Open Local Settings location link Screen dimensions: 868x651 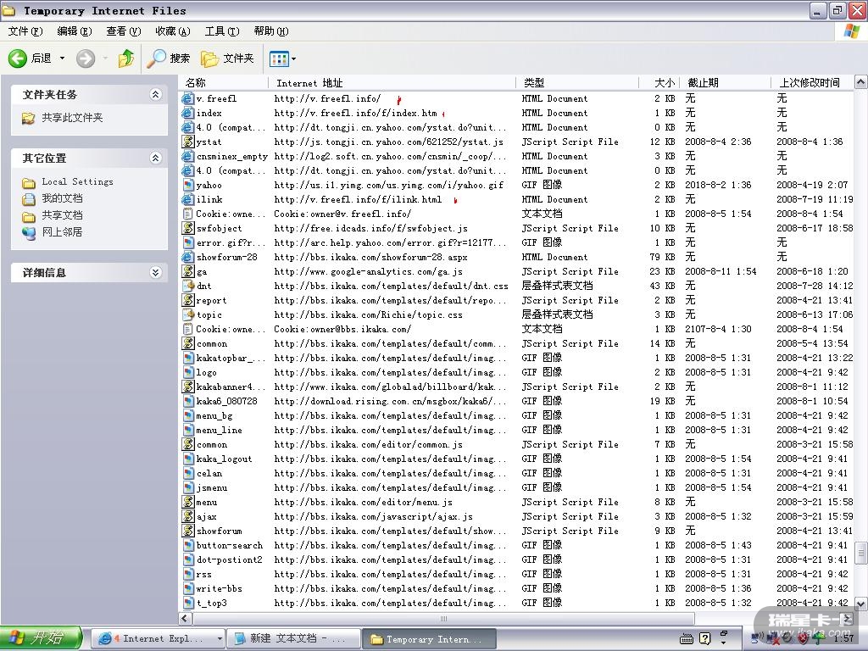tap(77, 181)
